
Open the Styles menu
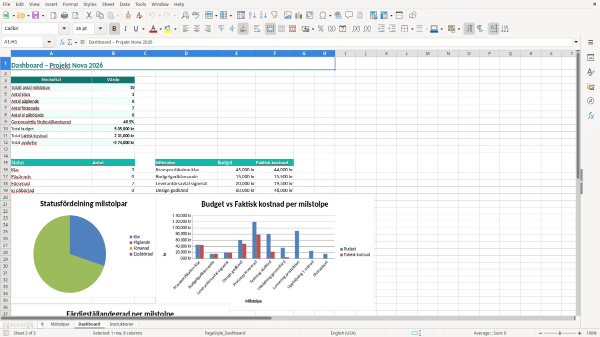90,4
